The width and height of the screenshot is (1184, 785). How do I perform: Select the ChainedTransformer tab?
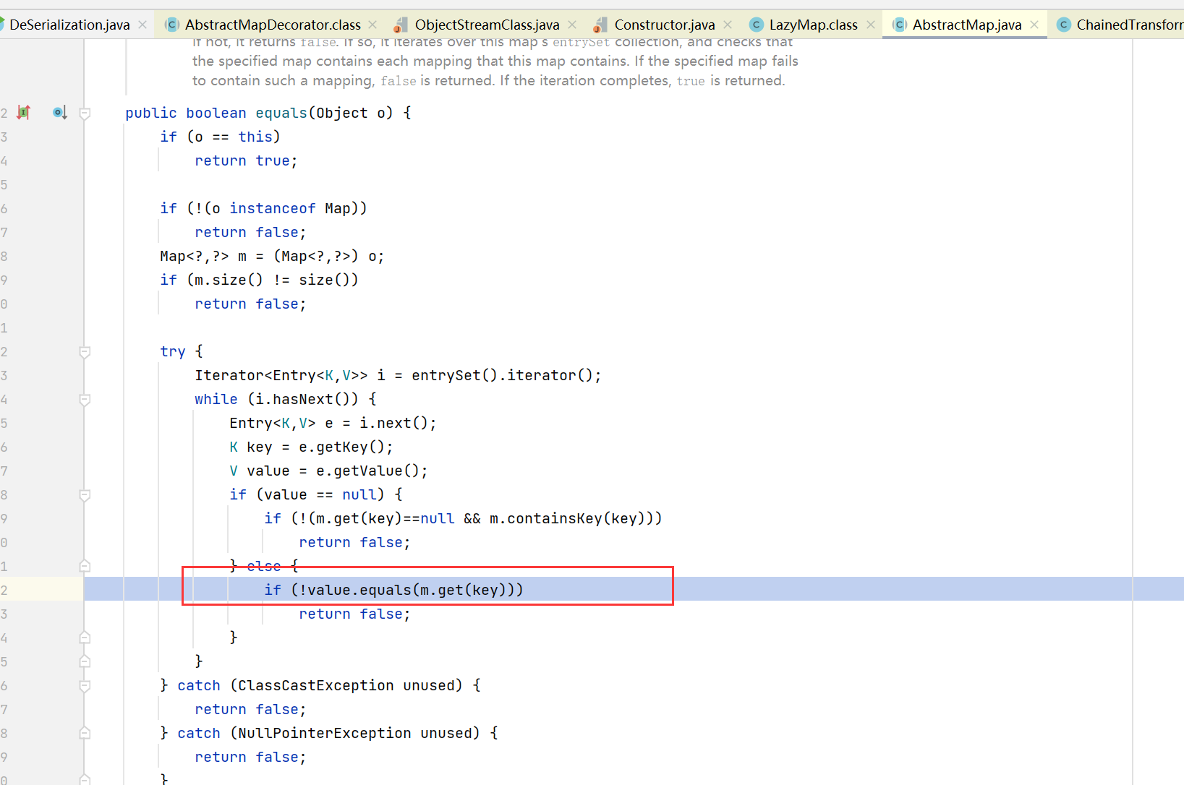pyautogui.click(x=1130, y=25)
